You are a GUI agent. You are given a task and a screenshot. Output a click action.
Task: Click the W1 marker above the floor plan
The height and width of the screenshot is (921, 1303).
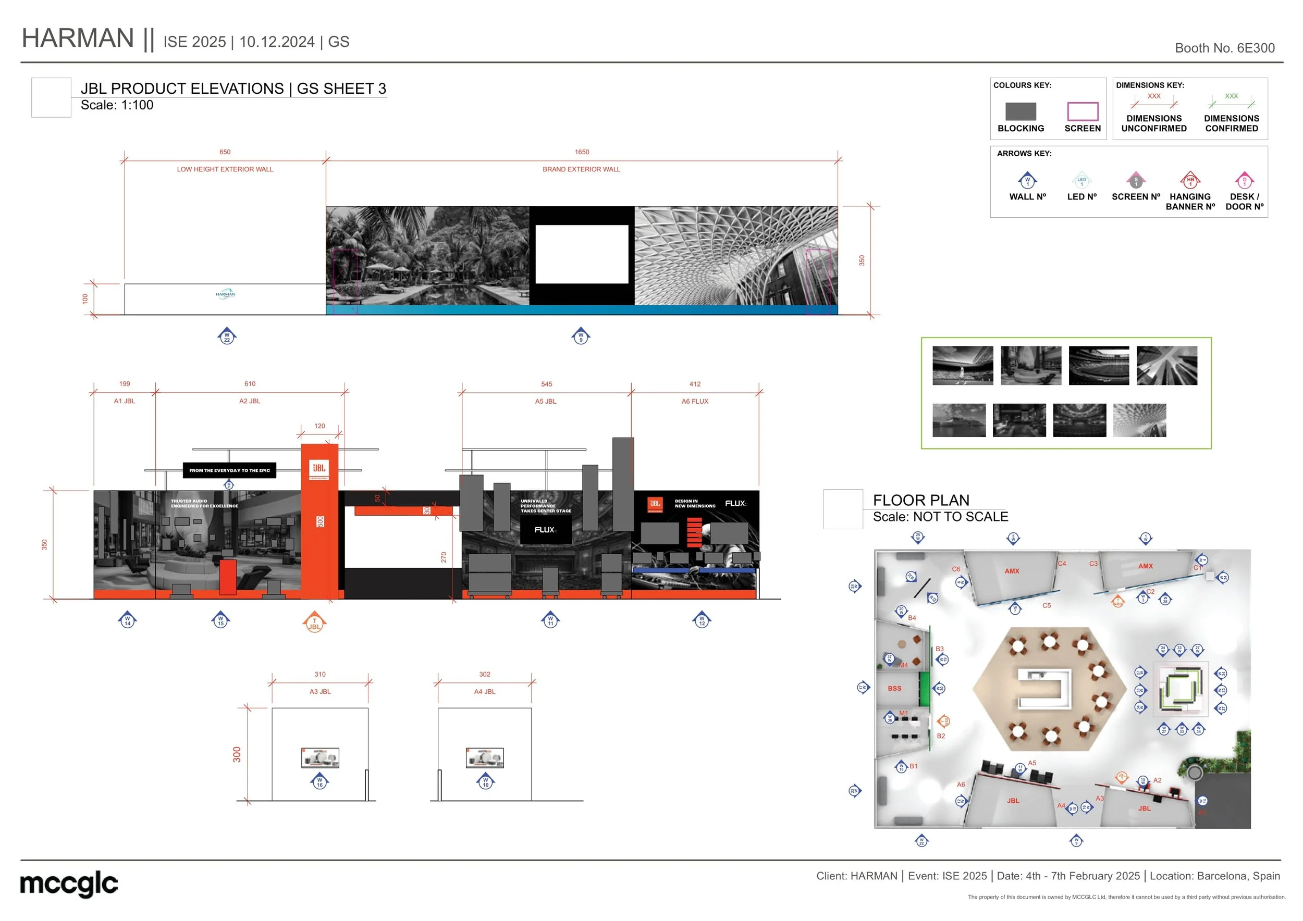point(1145,538)
